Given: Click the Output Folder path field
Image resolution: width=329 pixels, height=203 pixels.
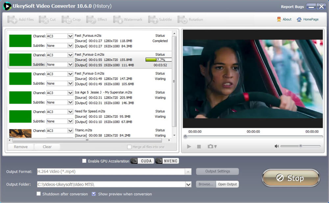Looking at the screenshot, I should [111, 184].
